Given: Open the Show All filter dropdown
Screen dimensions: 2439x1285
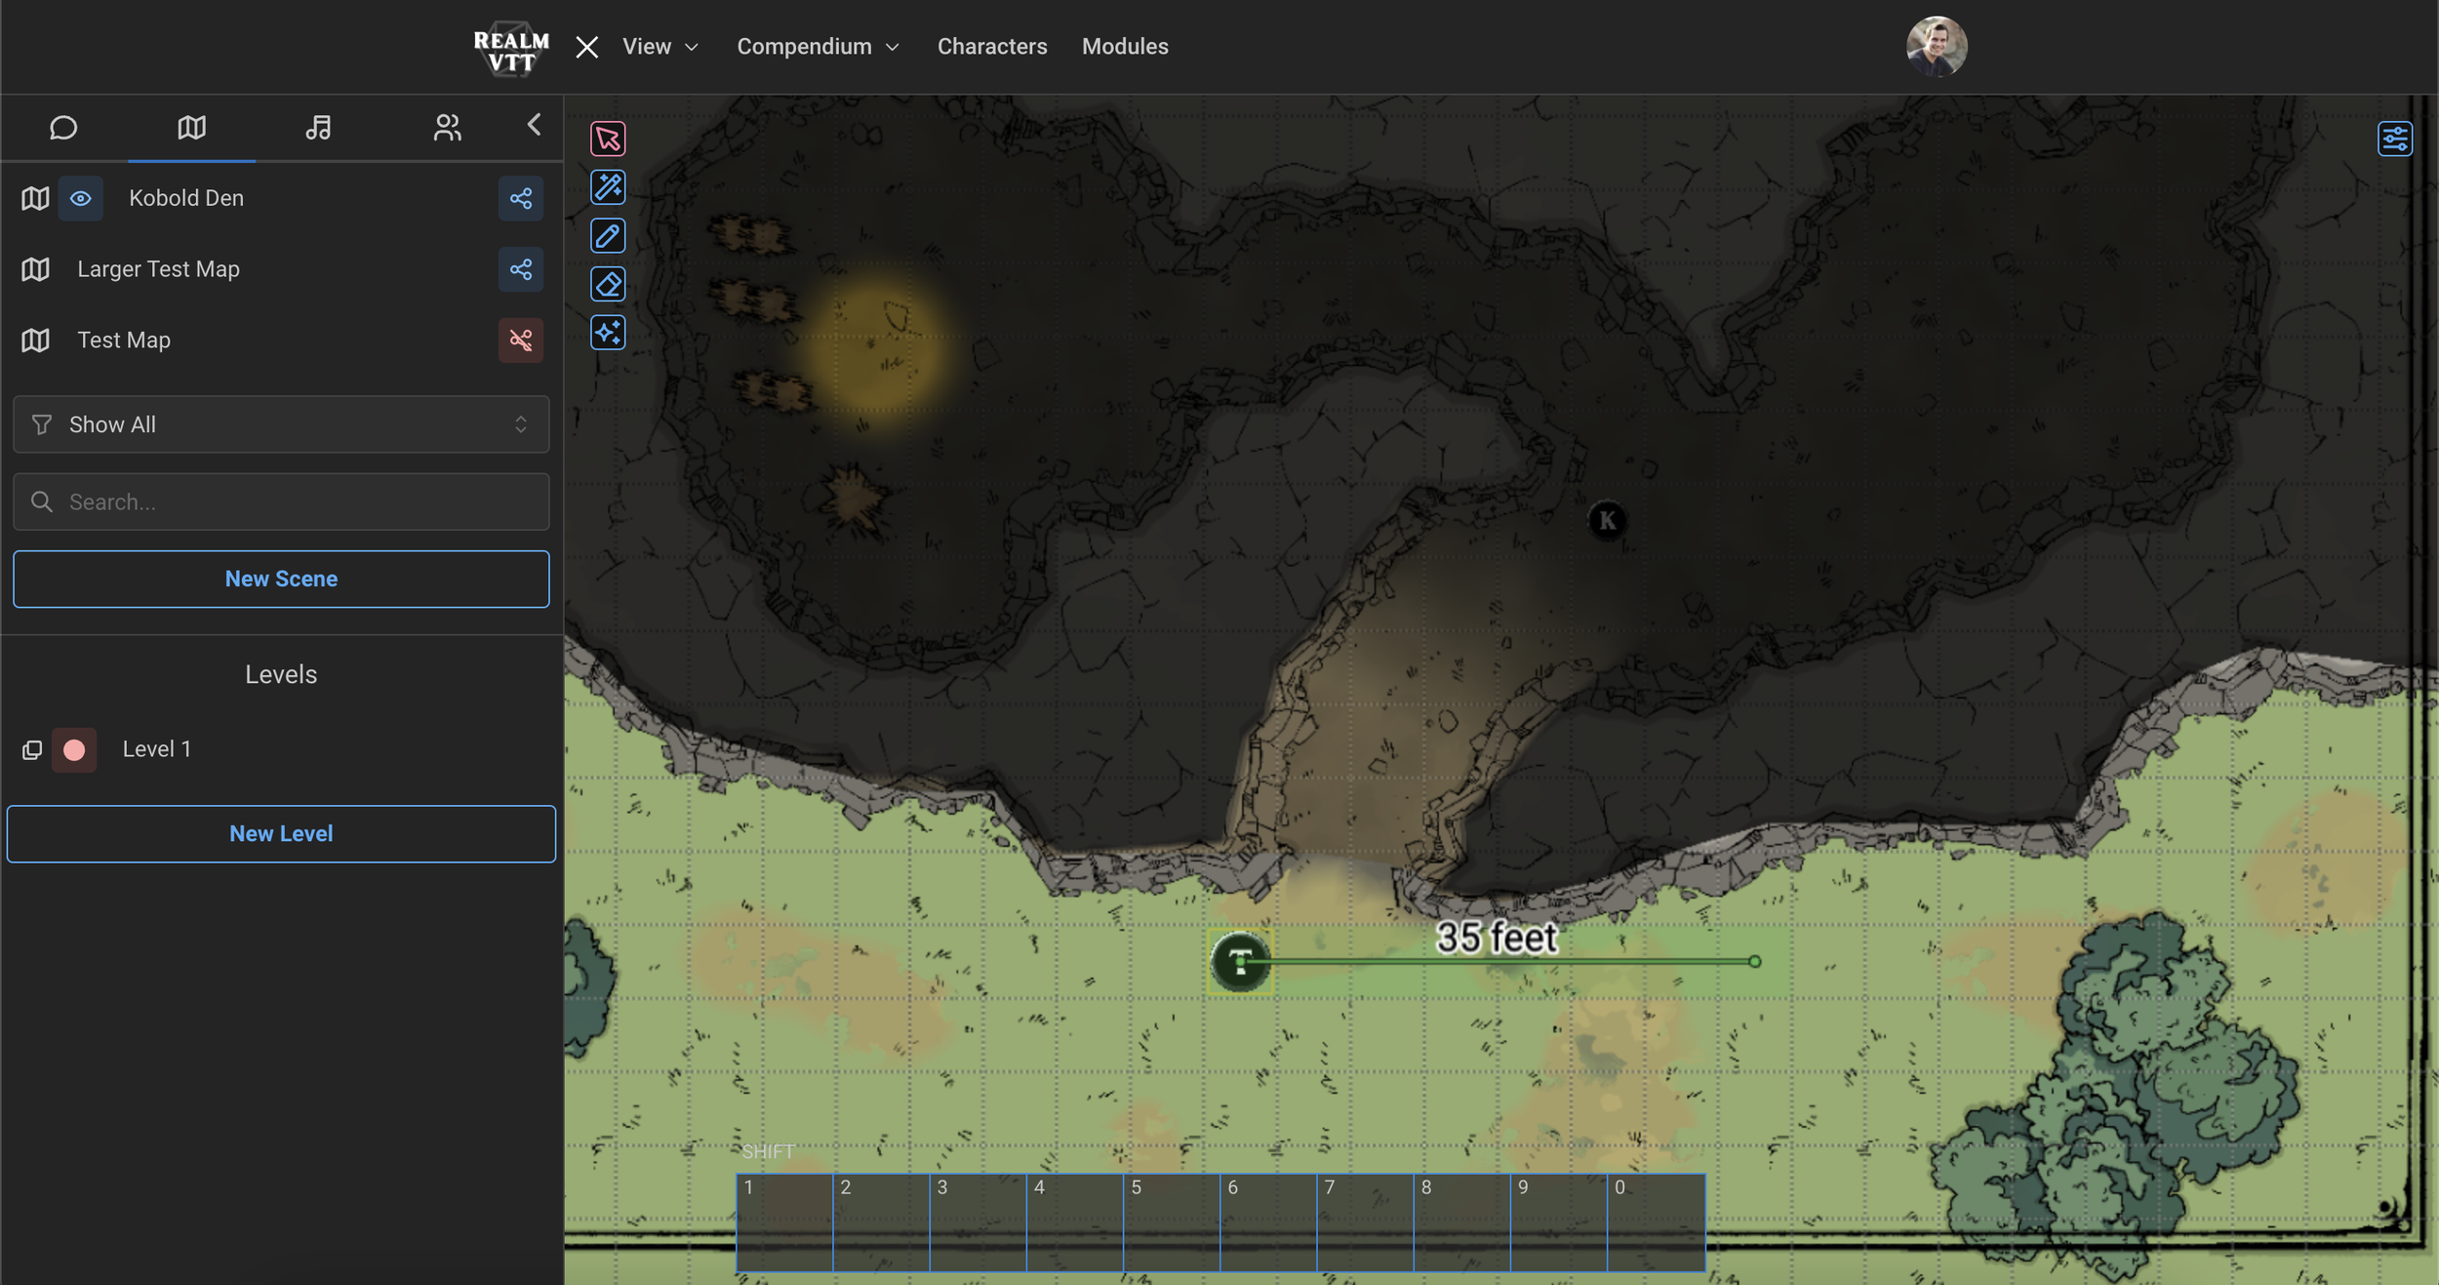Looking at the screenshot, I should point(281,424).
